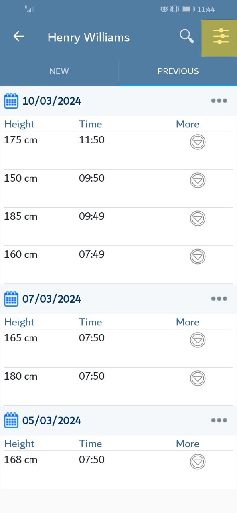Click the Henry Williams title
The image size is (237, 513).
(x=89, y=37)
